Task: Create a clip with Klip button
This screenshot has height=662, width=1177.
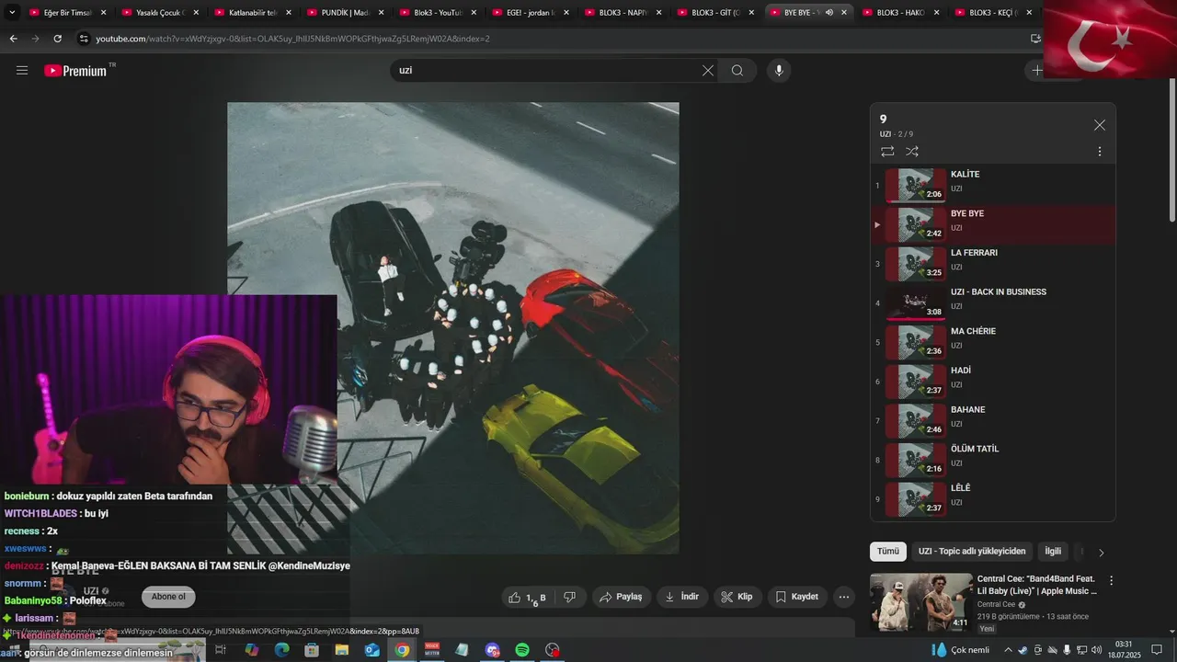Action: point(737,597)
